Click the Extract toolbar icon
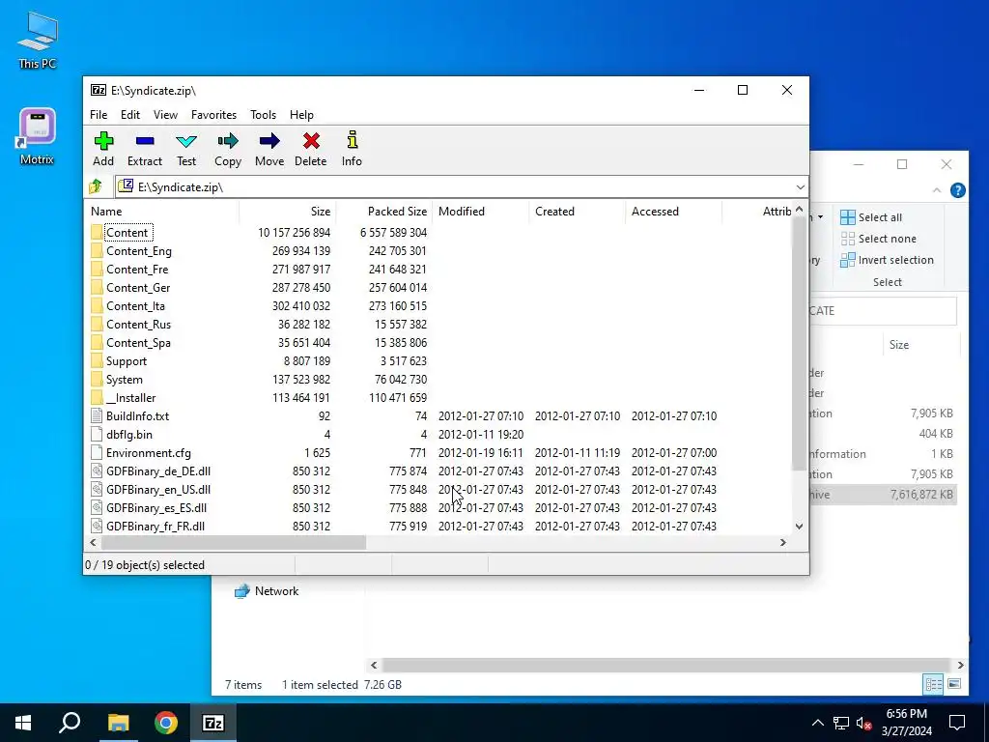This screenshot has height=742, width=989. pos(145,141)
